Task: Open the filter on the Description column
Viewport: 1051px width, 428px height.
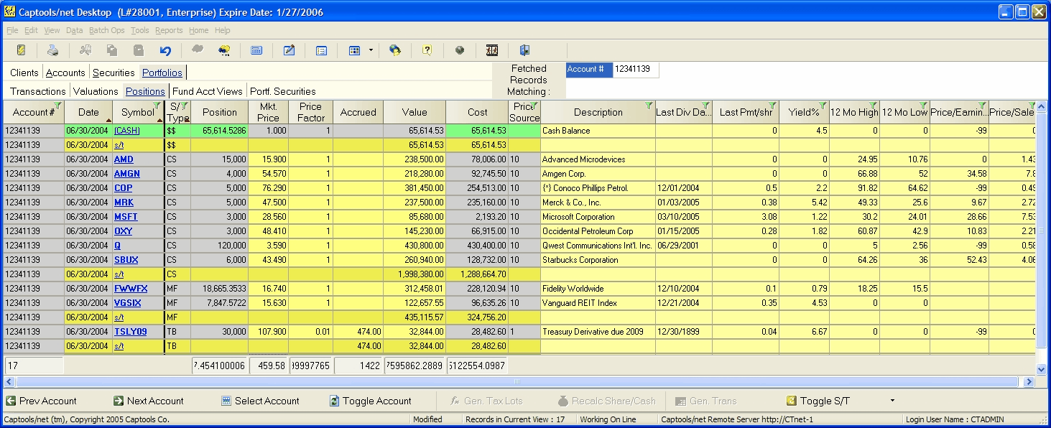Action: [x=649, y=106]
